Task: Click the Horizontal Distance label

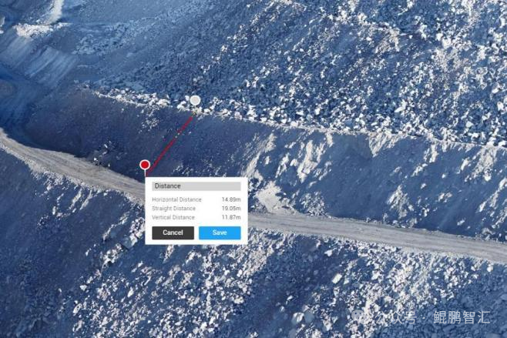Action: 176,199
